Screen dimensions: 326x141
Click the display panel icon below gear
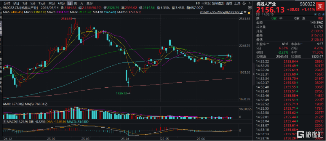click(x=250, y=8)
